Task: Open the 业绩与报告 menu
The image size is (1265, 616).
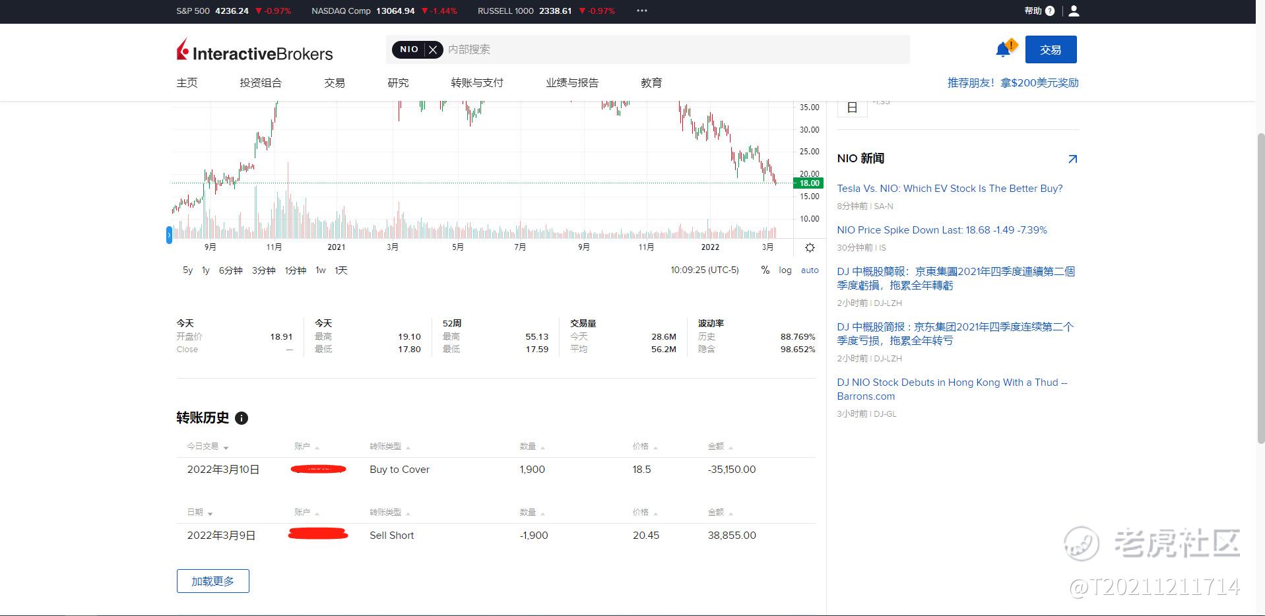Action: coord(572,83)
